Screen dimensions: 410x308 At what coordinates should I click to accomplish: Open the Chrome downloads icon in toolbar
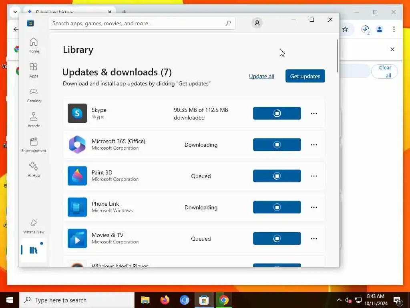(x=365, y=29)
